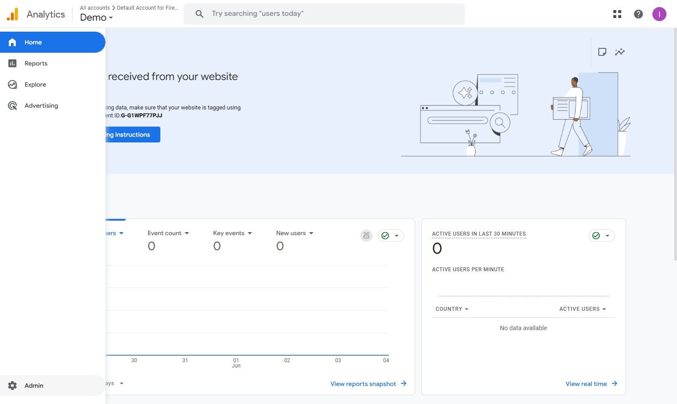
Task: Open the Advertising section icon
Action: coord(12,106)
